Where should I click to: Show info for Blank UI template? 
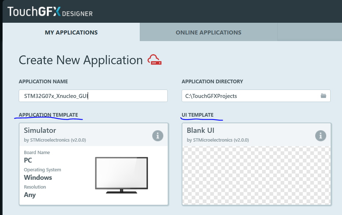(321, 136)
